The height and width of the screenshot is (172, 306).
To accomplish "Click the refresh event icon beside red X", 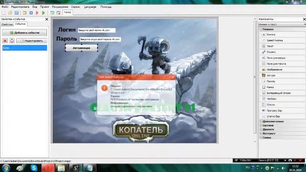I will 12,41.
